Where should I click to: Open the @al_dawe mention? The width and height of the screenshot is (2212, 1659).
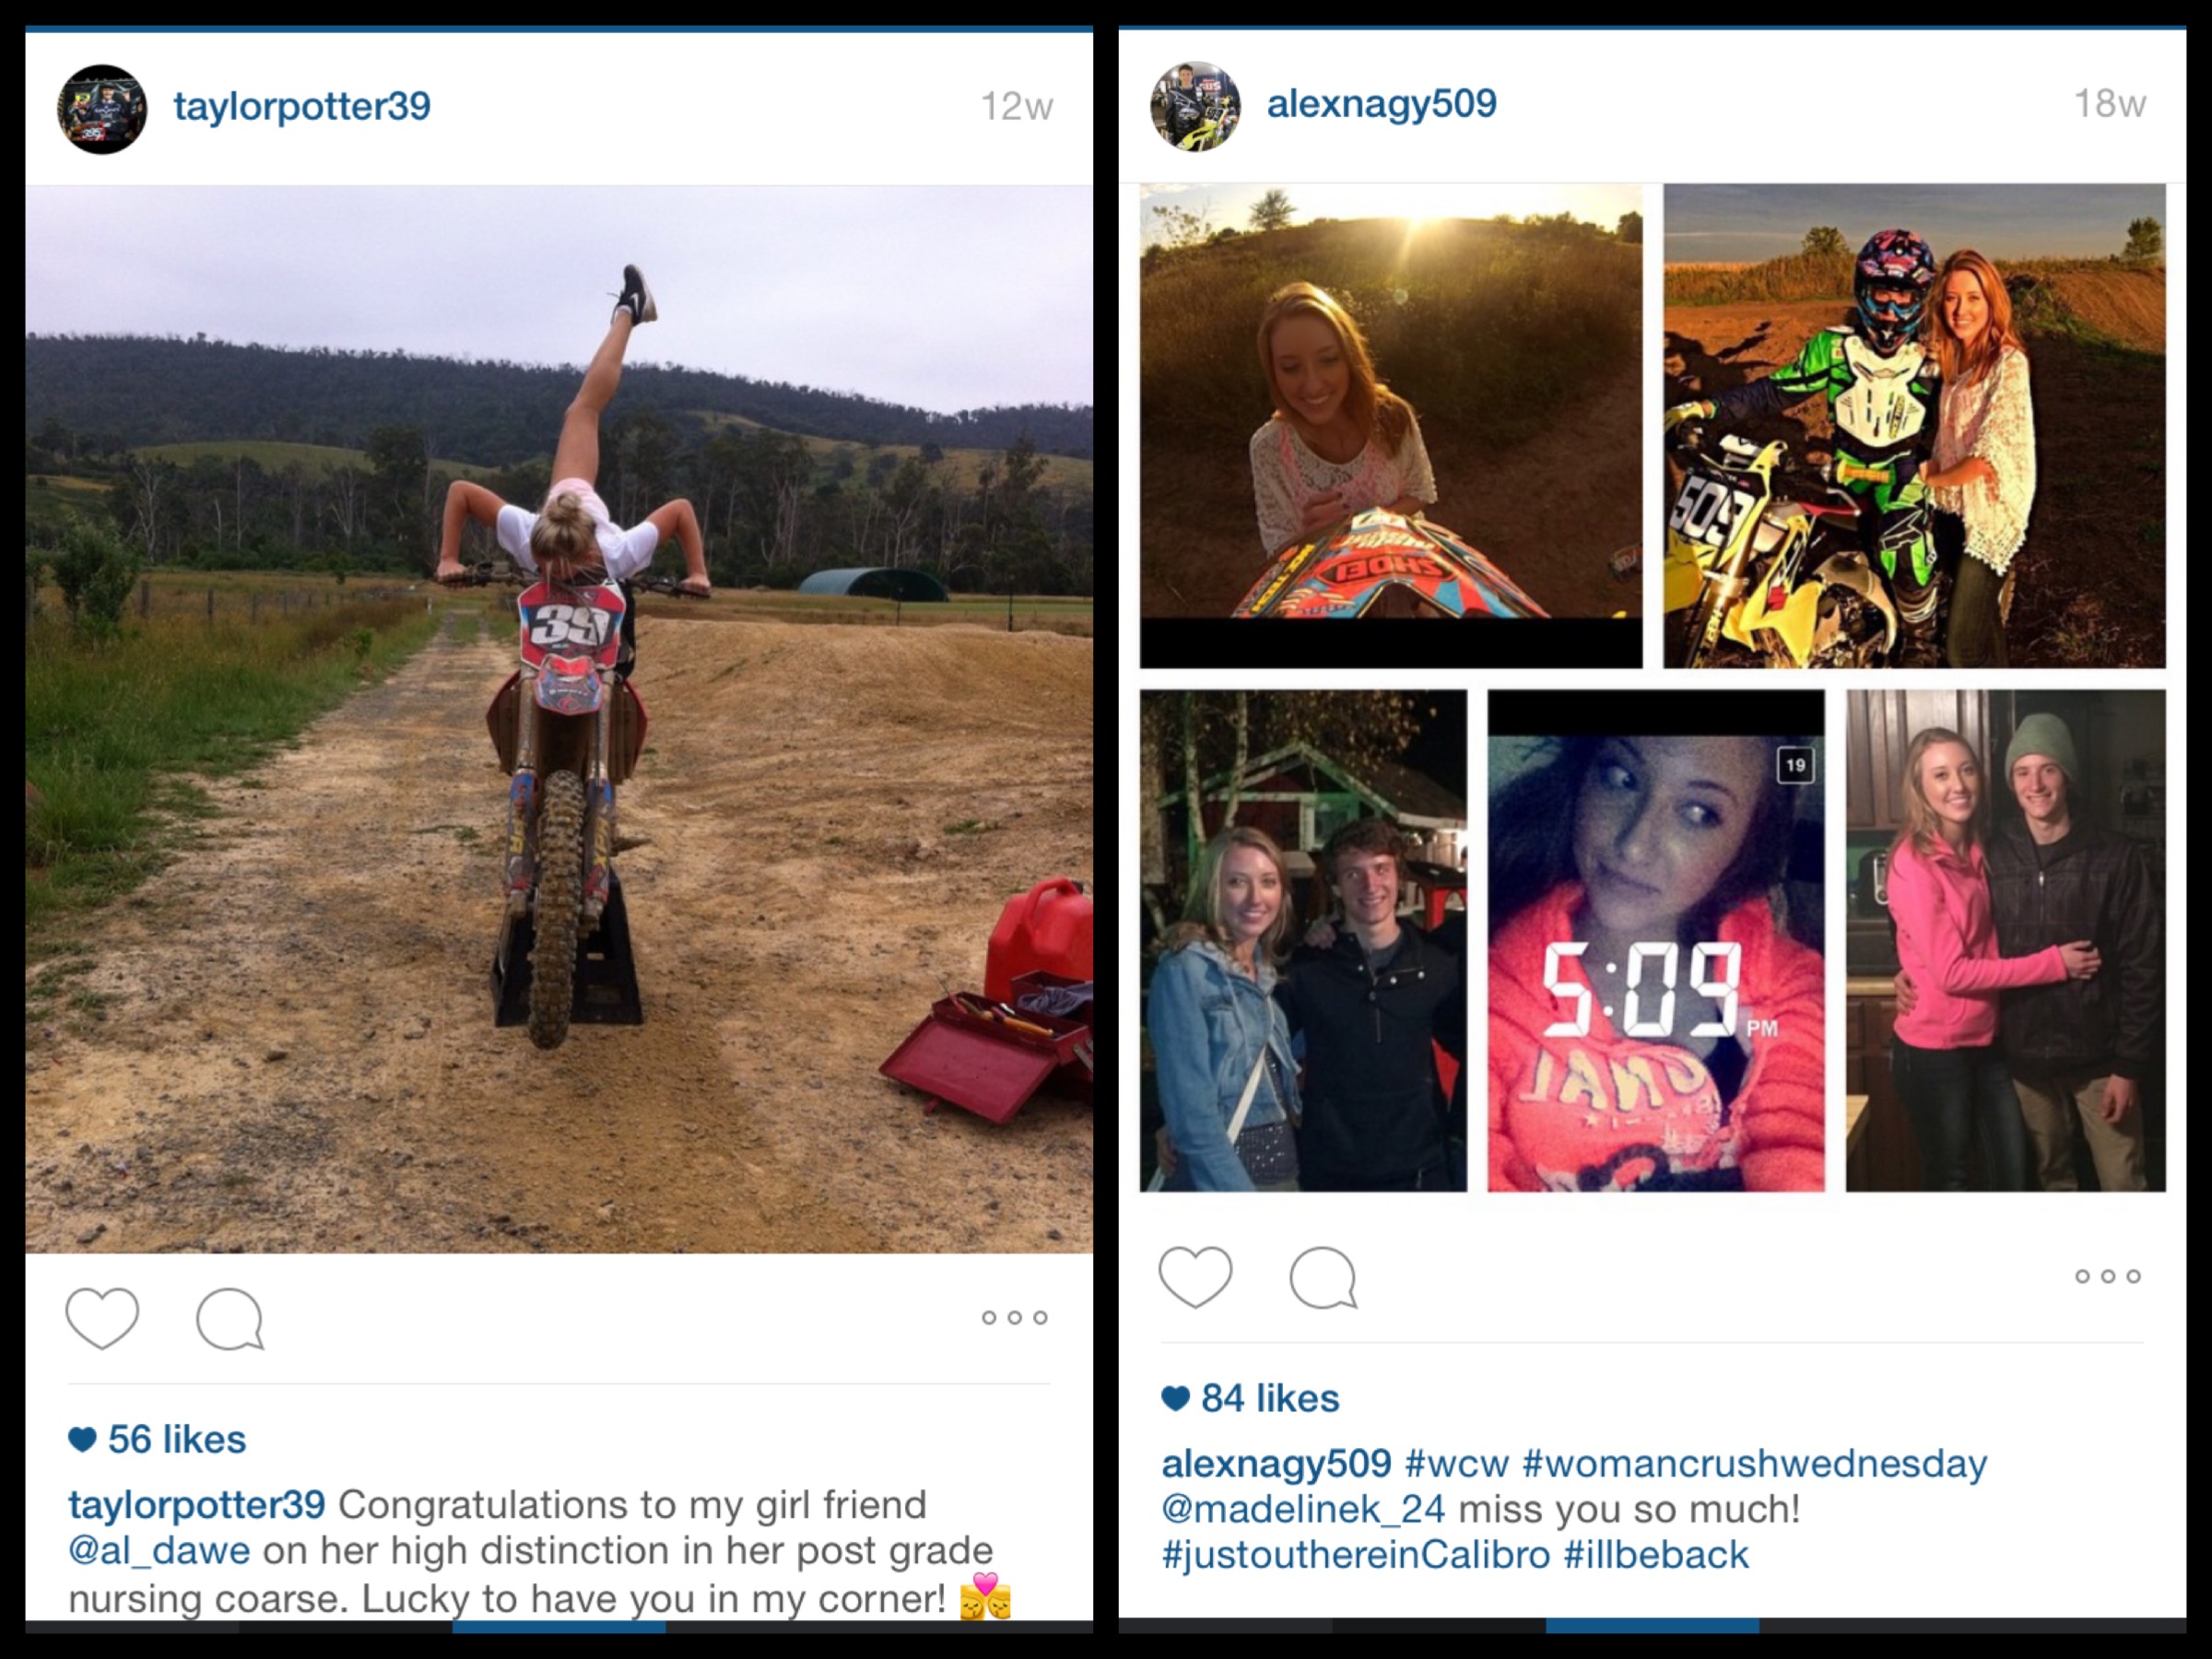click(x=159, y=1550)
